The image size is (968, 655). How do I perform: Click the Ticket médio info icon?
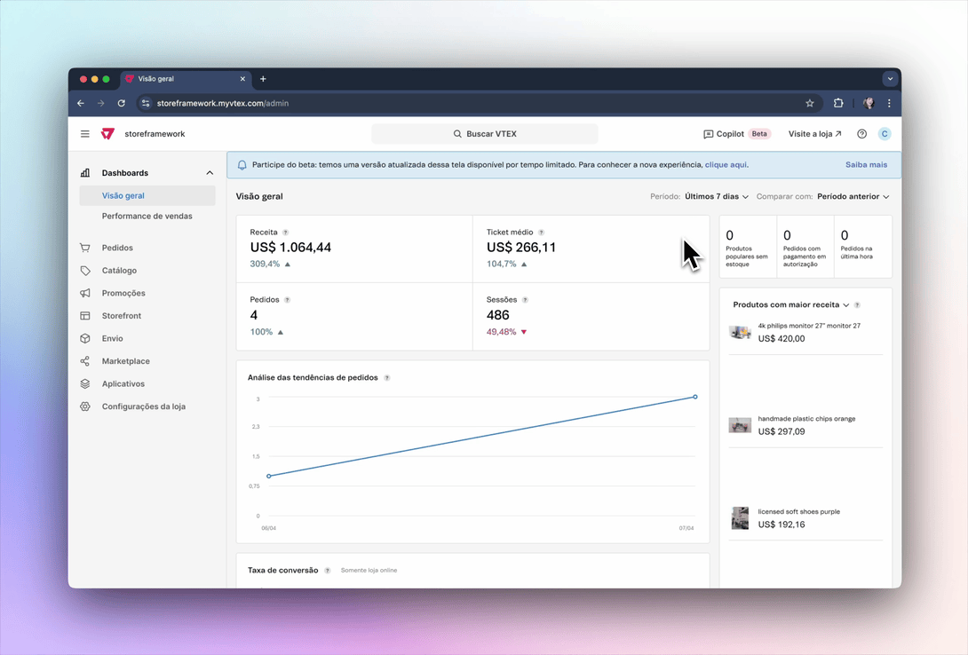point(541,233)
